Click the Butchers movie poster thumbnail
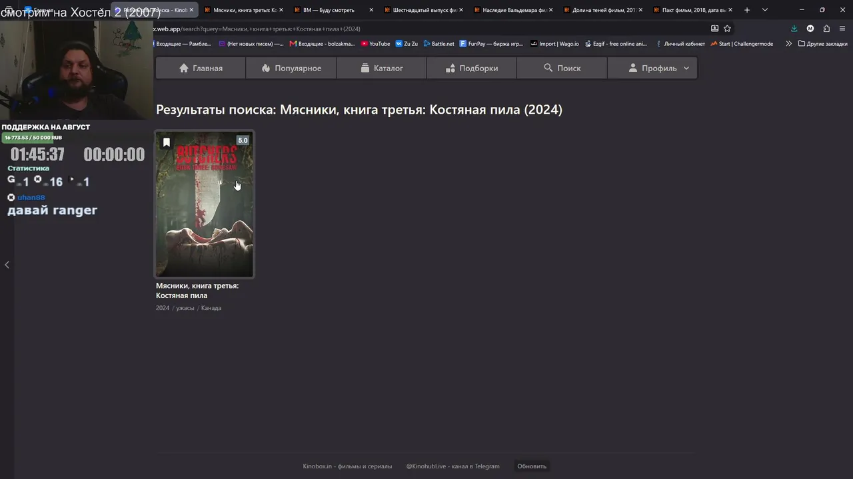 click(205, 204)
